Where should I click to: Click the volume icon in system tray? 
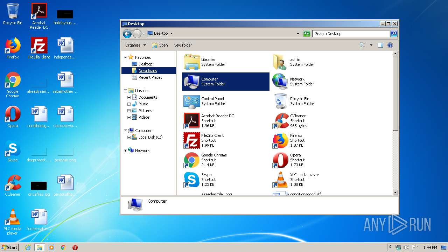click(406, 247)
